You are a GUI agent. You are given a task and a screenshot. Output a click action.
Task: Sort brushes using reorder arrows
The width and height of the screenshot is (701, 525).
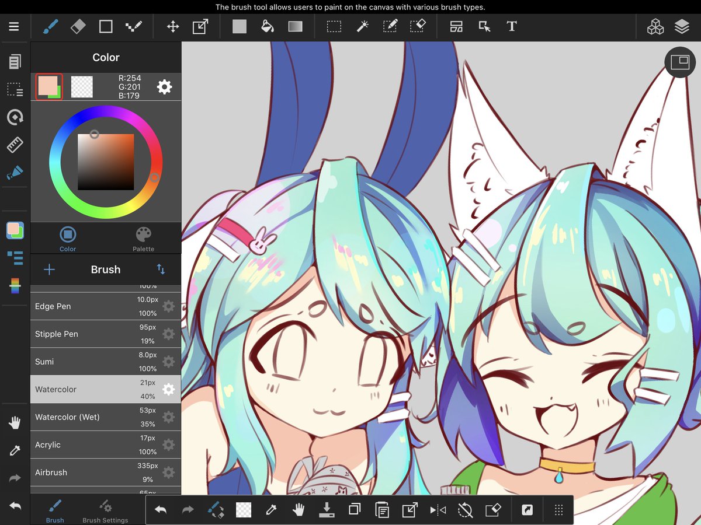161,269
